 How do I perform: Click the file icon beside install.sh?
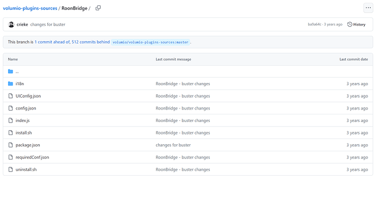tap(10, 133)
